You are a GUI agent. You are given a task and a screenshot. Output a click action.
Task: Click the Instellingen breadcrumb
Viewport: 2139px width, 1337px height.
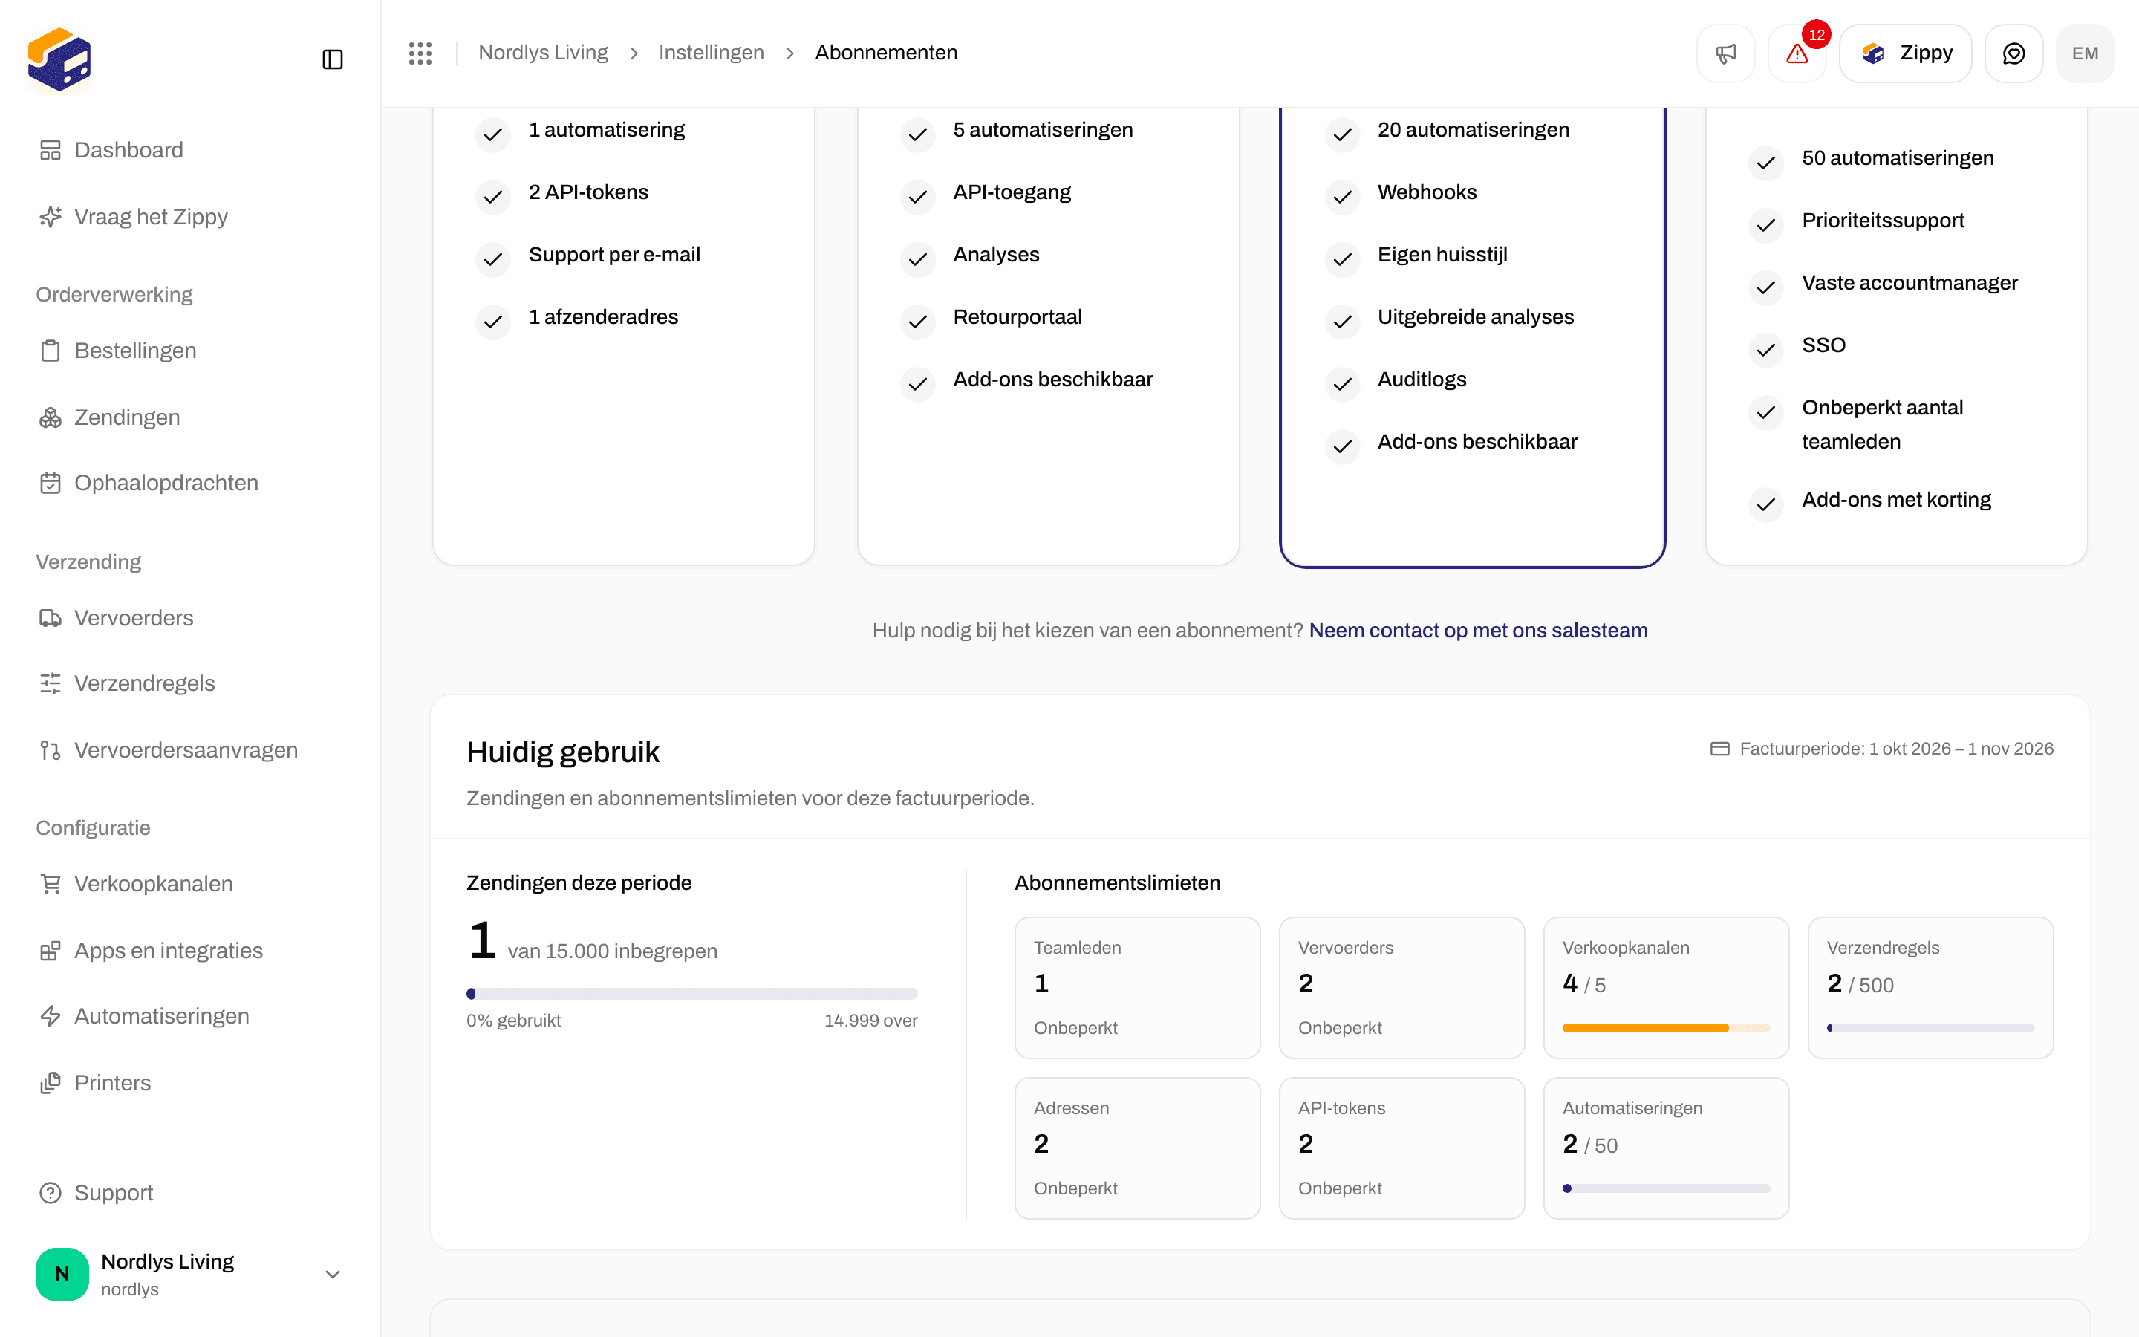pyautogui.click(x=711, y=53)
